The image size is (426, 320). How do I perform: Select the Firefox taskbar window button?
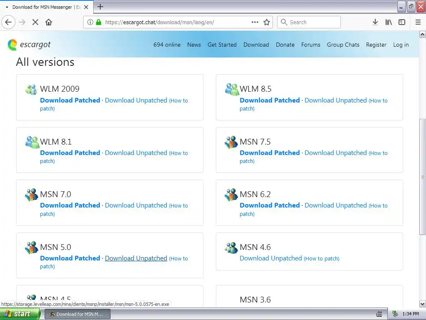(x=77, y=314)
